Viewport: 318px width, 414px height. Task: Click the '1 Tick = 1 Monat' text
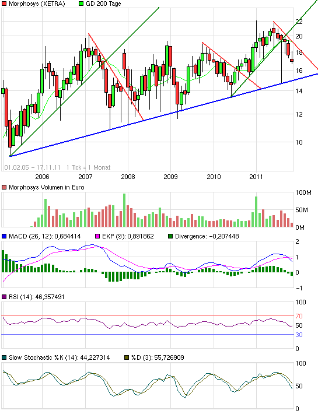(89, 167)
